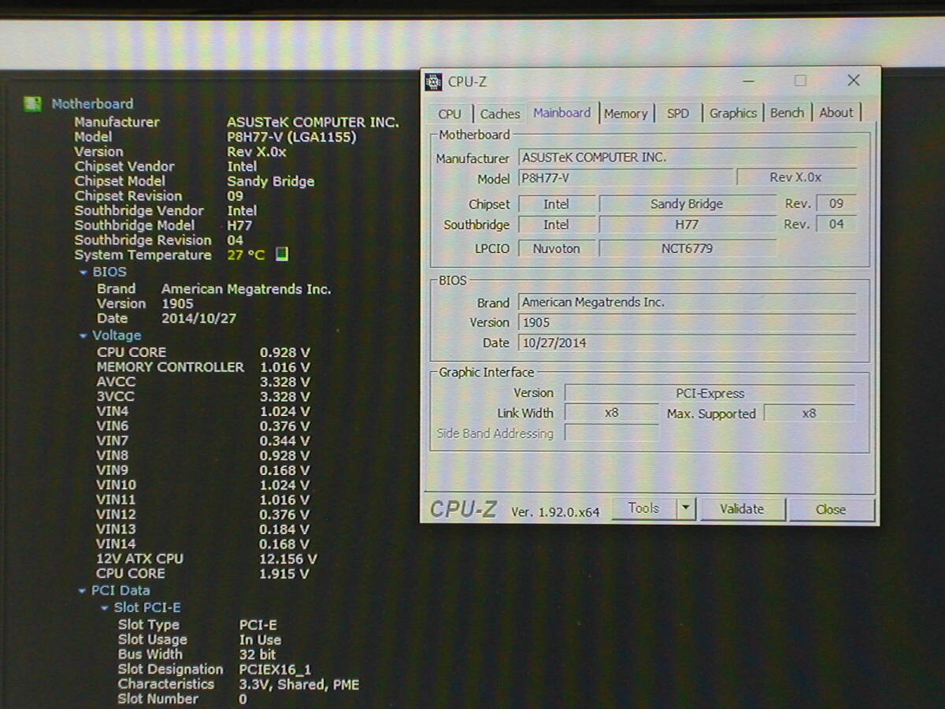Viewport: 945px width, 709px height.
Task: Click the Close button in CPU-Z
Action: 831,510
